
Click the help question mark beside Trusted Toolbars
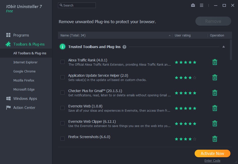[124, 47]
